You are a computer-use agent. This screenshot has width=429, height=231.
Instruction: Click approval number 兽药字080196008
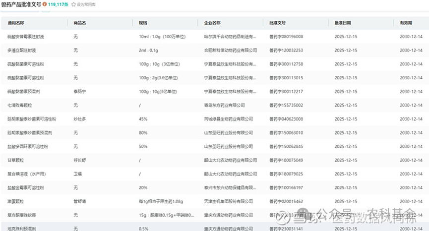(286, 37)
